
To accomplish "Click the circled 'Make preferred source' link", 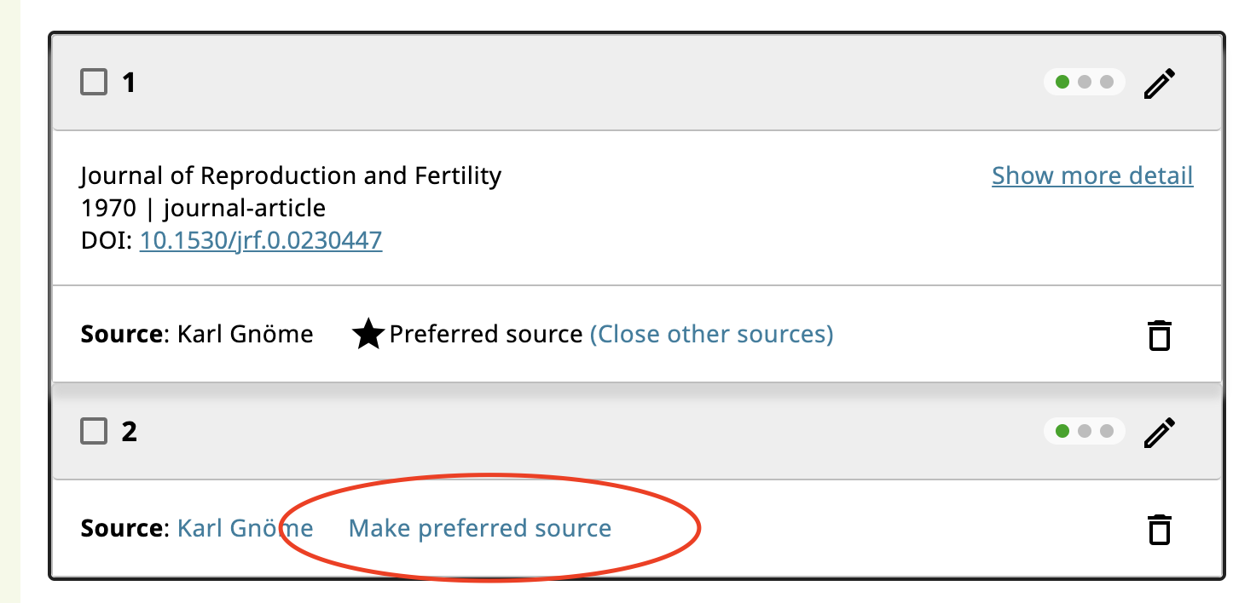I will (x=478, y=528).
